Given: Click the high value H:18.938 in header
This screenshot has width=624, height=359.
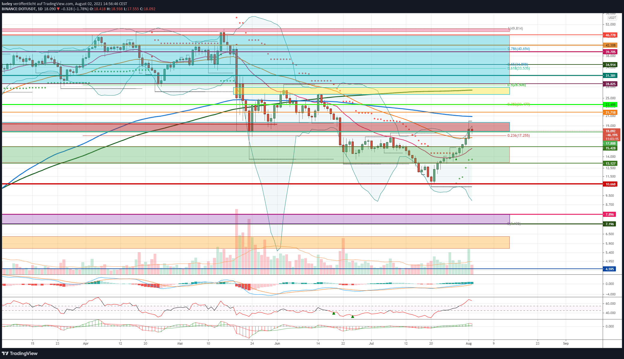Looking at the screenshot, I should pyautogui.click(x=115, y=9).
